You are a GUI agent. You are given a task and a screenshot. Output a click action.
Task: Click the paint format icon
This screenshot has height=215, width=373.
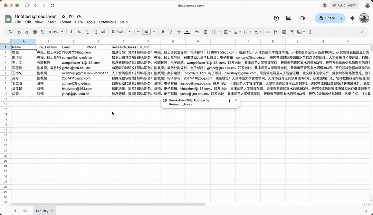pos(42,32)
